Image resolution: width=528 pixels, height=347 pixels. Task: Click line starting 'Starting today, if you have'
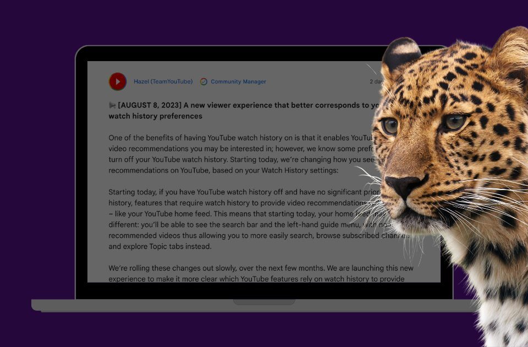coord(244,192)
